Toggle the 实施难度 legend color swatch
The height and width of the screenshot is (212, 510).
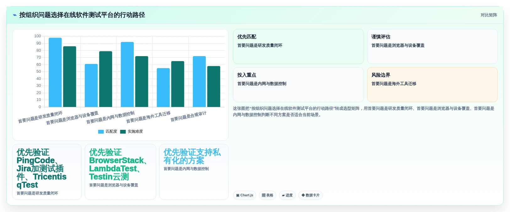[x=123, y=132]
